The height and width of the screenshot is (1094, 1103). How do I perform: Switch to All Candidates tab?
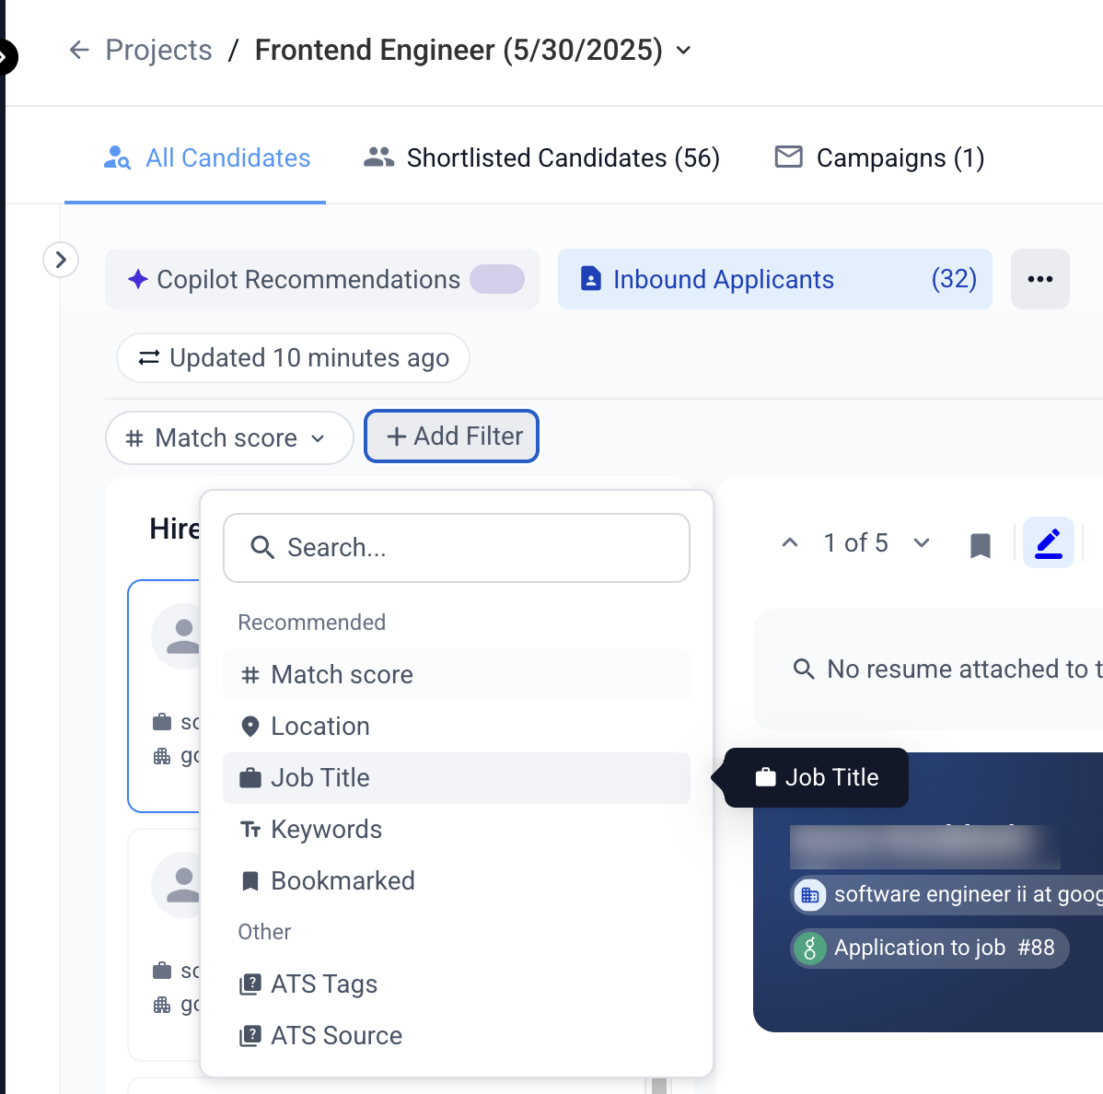(208, 158)
